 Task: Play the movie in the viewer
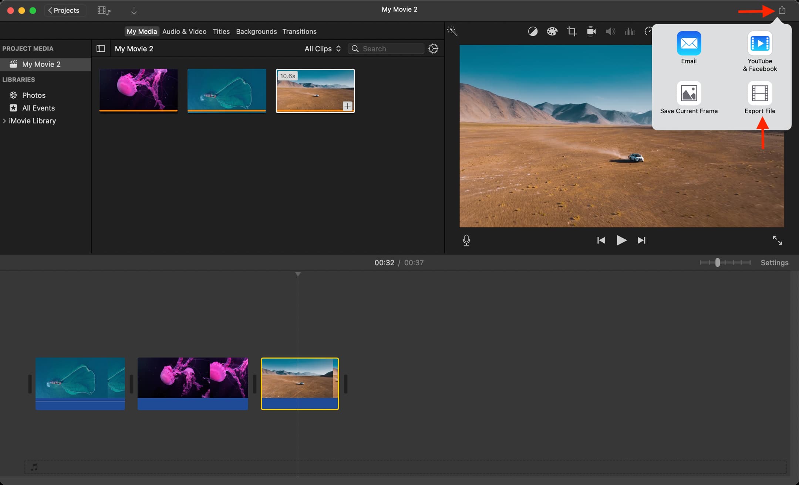coord(621,240)
